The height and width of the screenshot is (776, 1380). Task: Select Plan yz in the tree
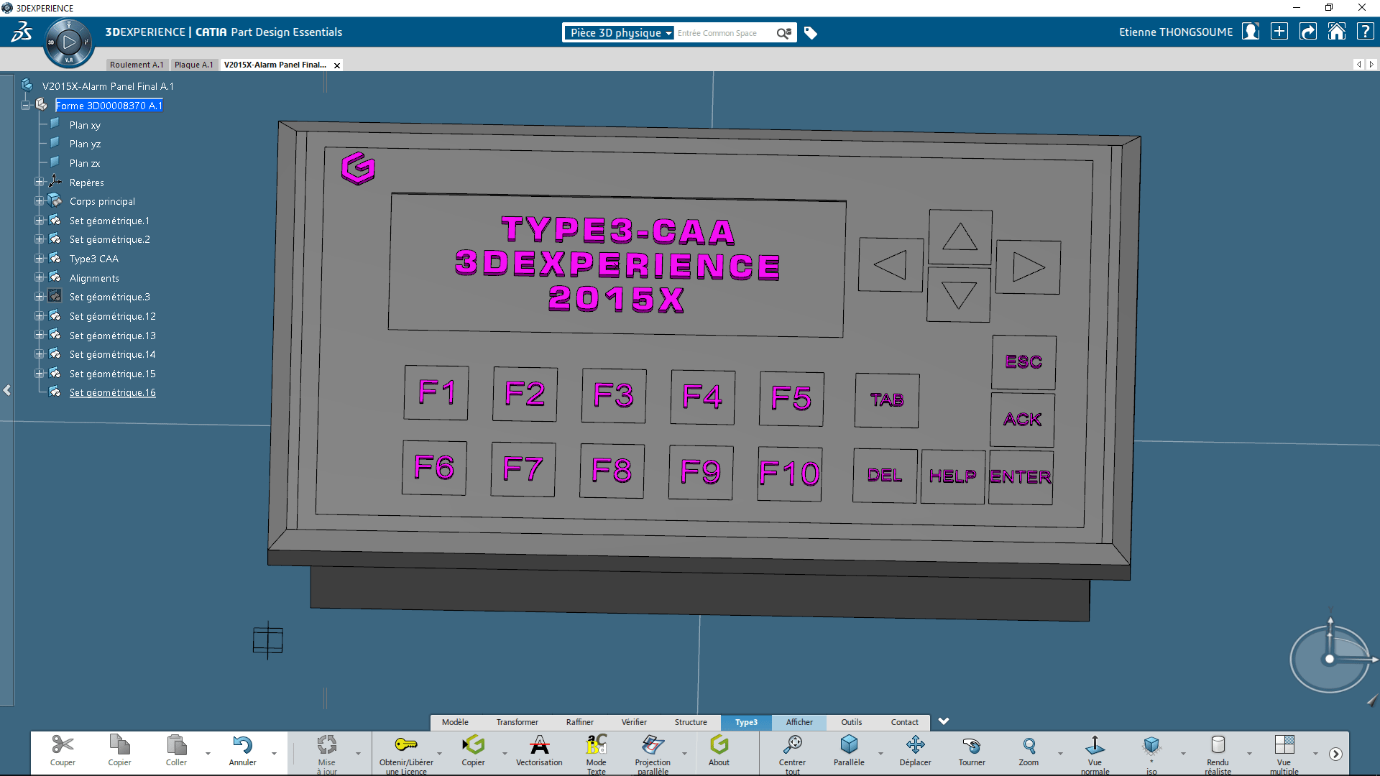[85, 144]
